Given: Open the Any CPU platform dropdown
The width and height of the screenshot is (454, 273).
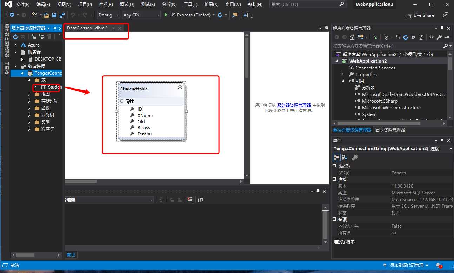Looking at the screenshot, I should click(x=158, y=15).
